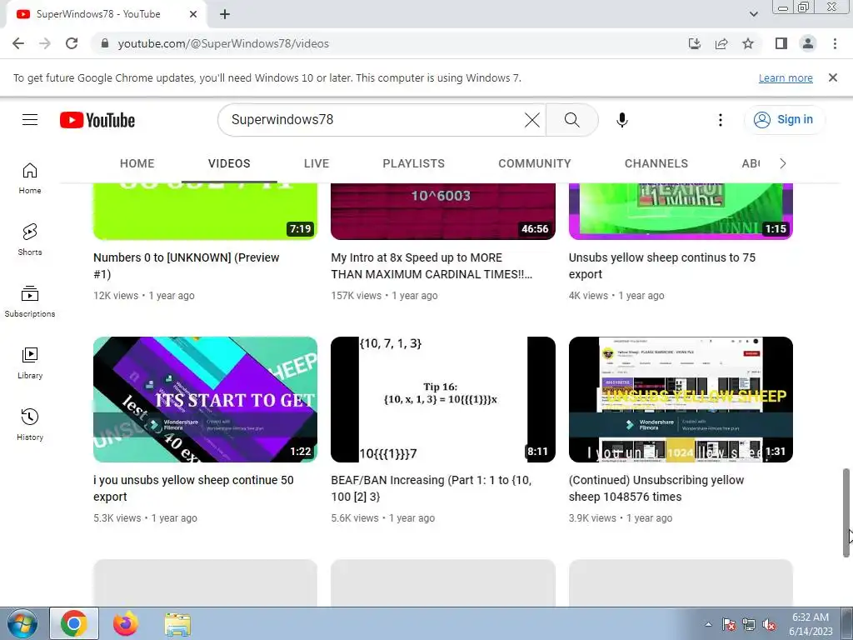The image size is (853, 640).
Task: Click the muted volume tray icon
Action: coord(769,625)
